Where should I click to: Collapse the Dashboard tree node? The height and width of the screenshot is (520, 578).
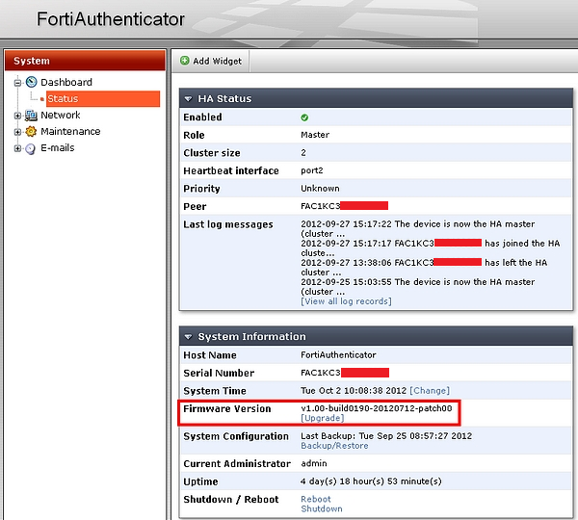tap(17, 83)
